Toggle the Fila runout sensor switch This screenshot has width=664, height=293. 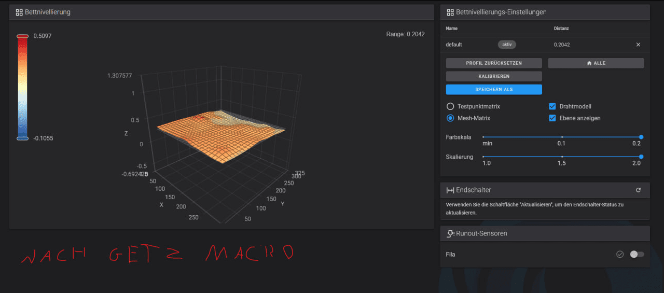(637, 254)
